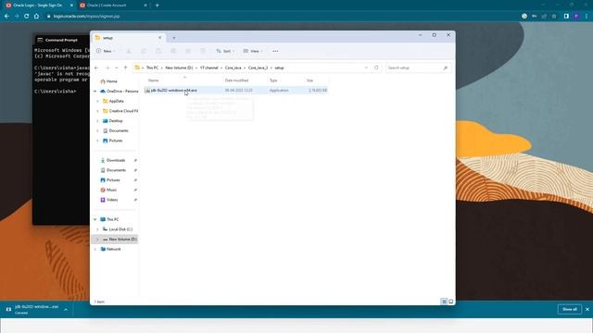
Task: Select the jdk-8u202-windows-x64.exe file
Action: [x=236, y=91]
